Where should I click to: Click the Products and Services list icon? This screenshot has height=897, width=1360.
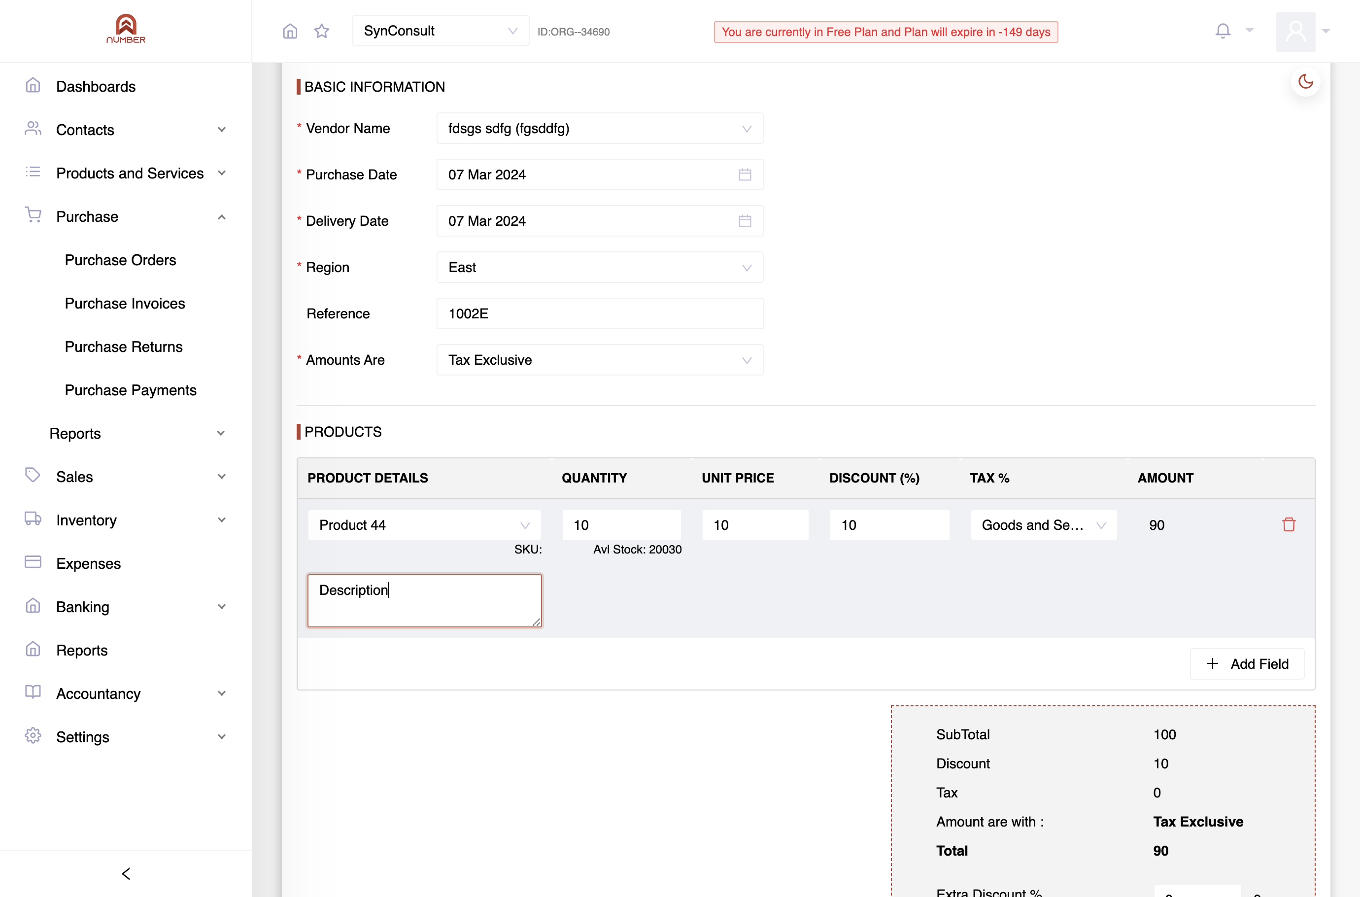click(x=33, y=172)
